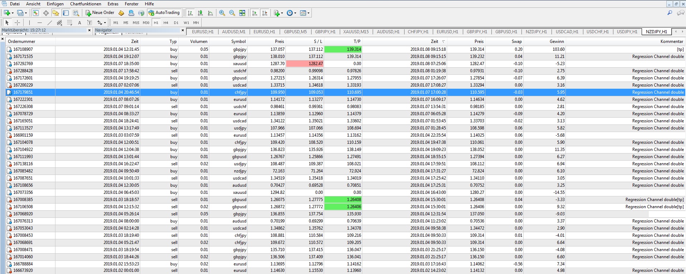This screenshot has width=686, height=274.
Task: Toggle the AutoTrading button
Action: [x=164, y=13]
